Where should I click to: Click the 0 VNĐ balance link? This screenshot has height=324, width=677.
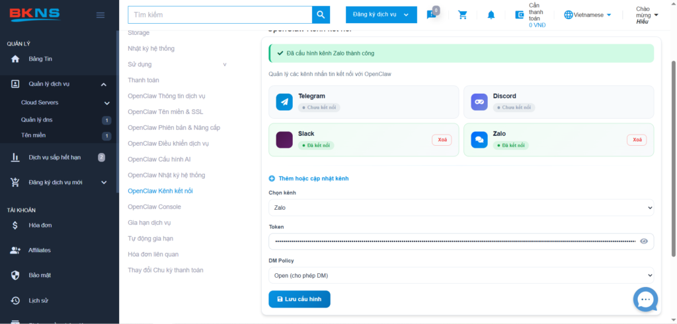pyautogui.click(x=537, y=25)
